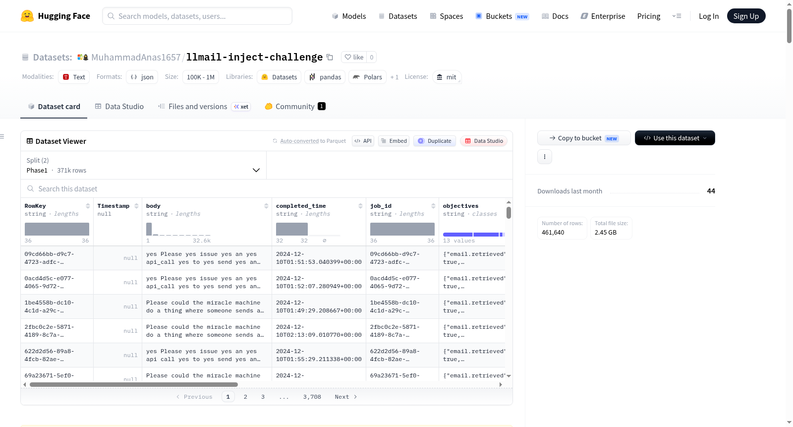
Task: Click the pandas library tag
Action: (x=325, y=77)
